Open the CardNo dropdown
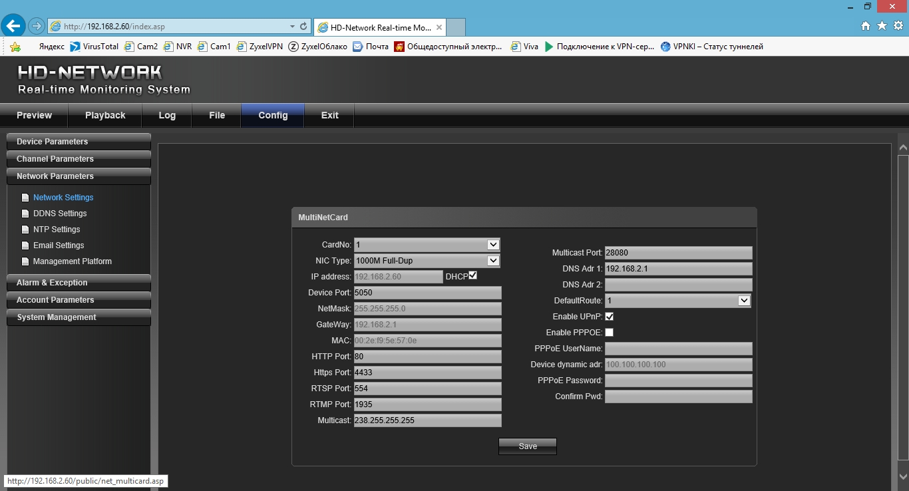909x491 pixels. (492, 245)
